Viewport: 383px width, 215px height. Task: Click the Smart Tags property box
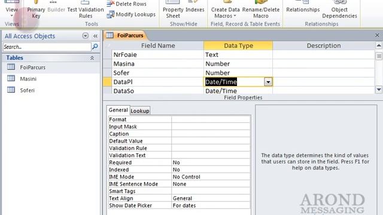211,191
